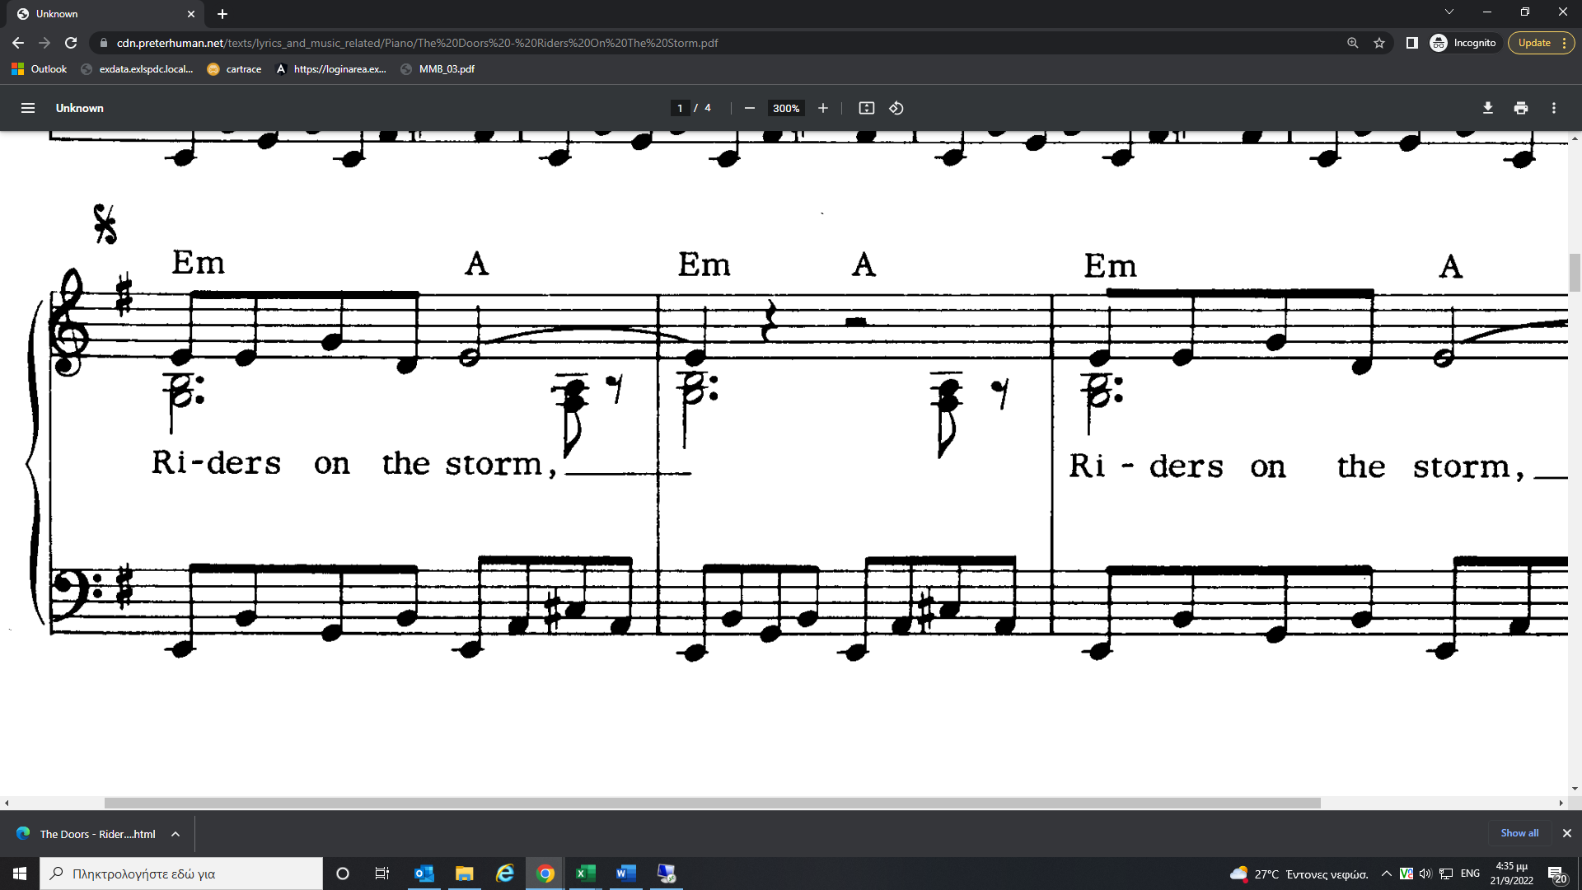Viewport: 1582px width, 890px height.
Task: Reload the current page
Action: pos(71,43)
